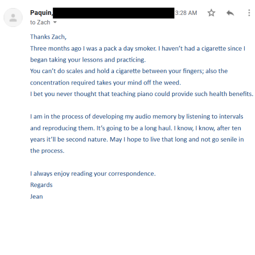255x255 pixels.
Task: Click the "to Zach" recipient text
Action: (40, 23)
